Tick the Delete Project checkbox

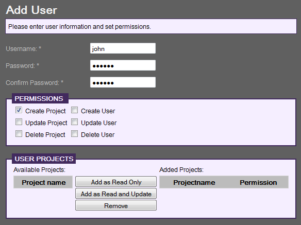[19, 134]
